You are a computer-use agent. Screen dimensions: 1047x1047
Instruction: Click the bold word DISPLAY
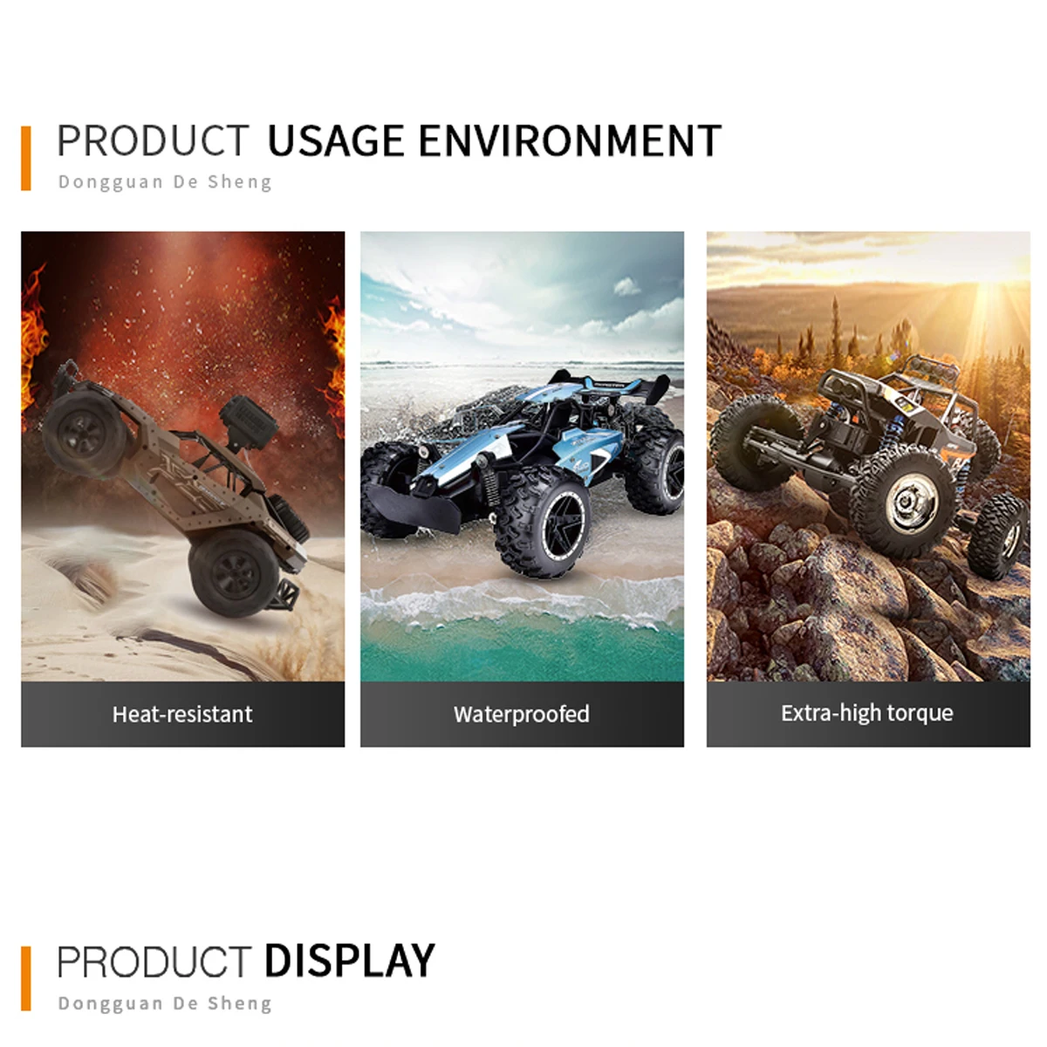(x=349, y=961)
